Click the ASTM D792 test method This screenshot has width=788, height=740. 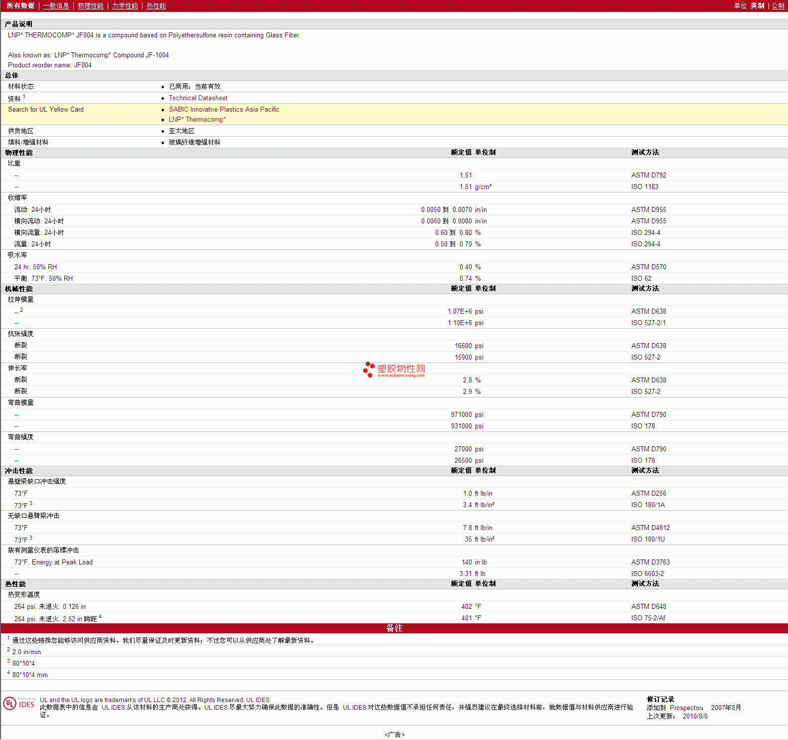648,176
